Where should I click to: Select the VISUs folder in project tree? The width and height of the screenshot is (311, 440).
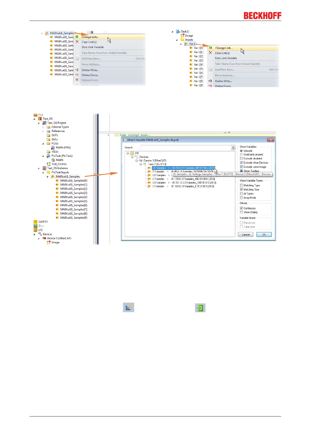[55, 152]
